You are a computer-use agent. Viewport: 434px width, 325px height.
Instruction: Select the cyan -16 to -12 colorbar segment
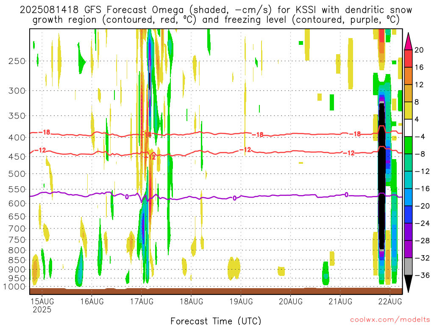408,180
